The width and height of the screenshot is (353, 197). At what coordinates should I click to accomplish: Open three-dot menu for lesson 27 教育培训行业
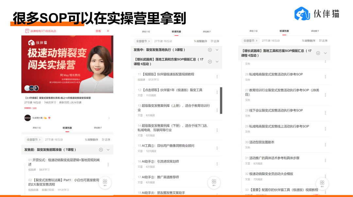point(325,95)
